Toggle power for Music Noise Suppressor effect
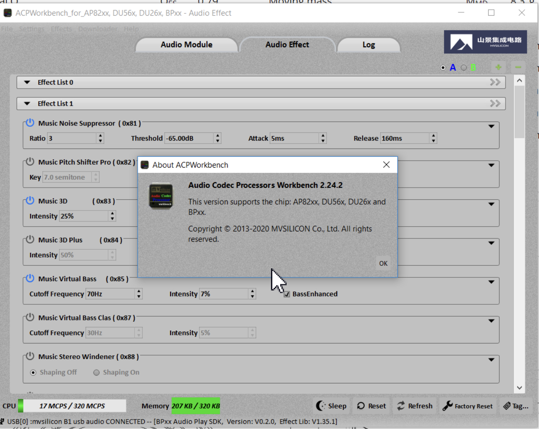The image size is (539, 429). coord(30,123)
